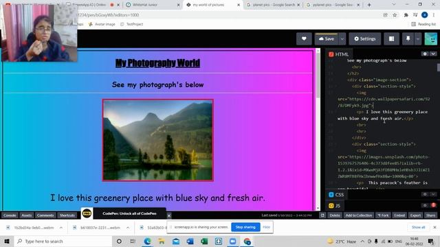
Task: Delete this pen
Action: [x=335, y=215]
